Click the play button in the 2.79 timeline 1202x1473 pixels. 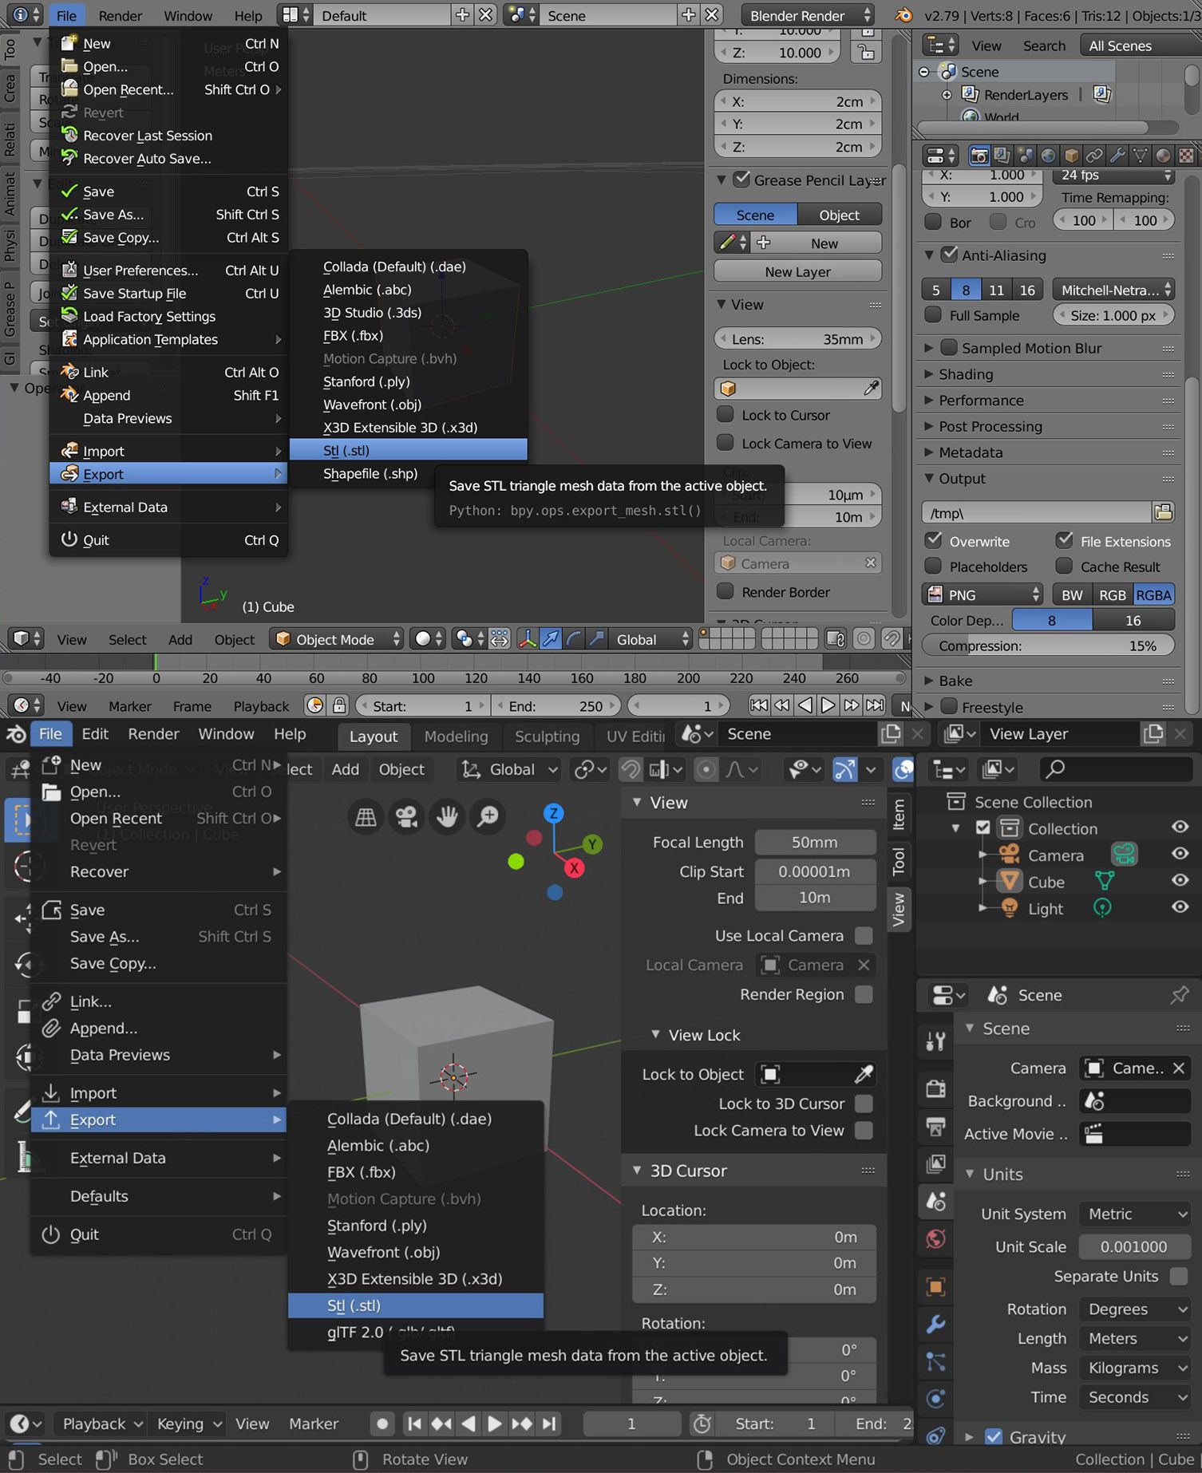828,705
